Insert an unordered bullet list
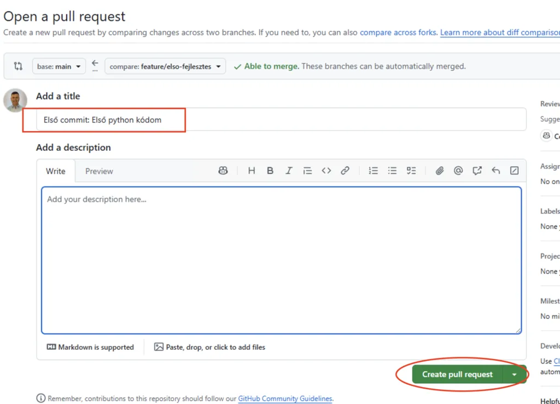This screenshot has height=404, width=560. (x=392, y=171)
